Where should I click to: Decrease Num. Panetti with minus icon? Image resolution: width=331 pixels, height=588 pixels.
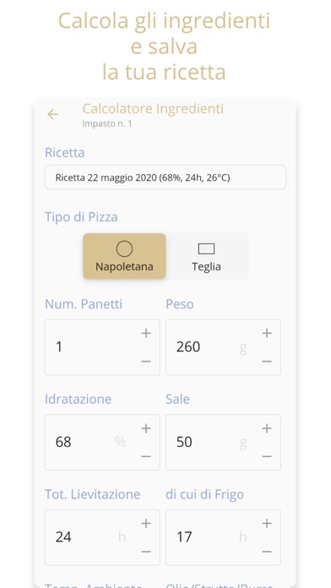pyautogui.click(x=146, y=362)
